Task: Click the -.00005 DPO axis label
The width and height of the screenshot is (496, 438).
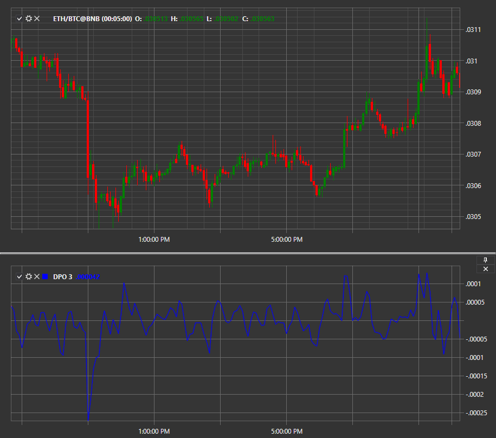Action: pos(476,339)
